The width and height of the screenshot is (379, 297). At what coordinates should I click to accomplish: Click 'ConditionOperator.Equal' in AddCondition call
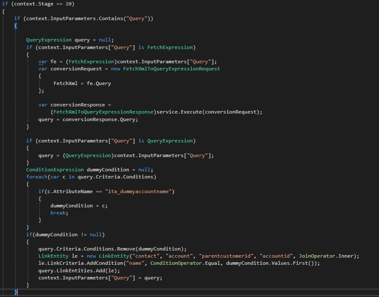coord(185,263)
